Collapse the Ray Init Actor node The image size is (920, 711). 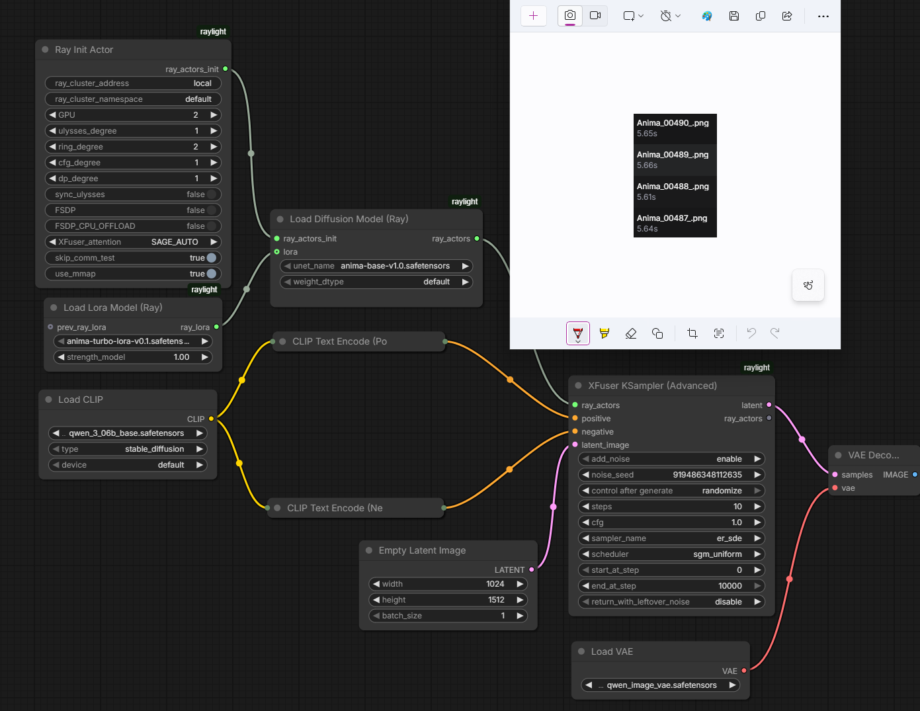(x=45, y=50)
